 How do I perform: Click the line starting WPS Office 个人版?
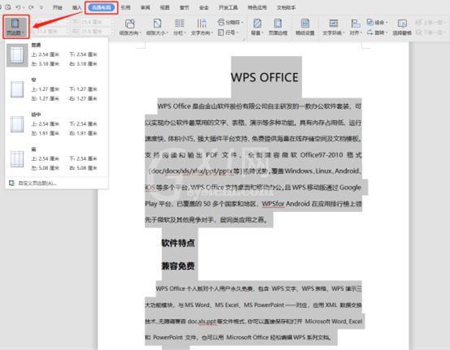[258, 288]
